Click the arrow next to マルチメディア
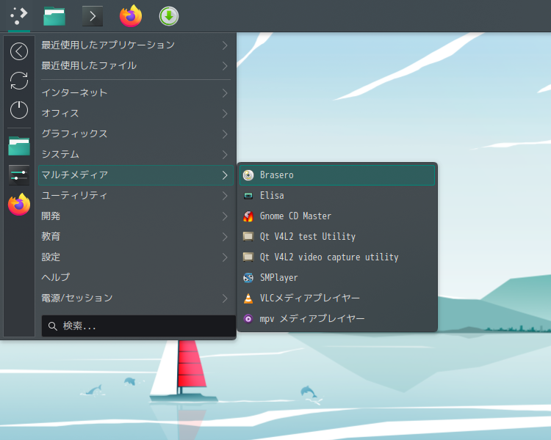551x440 pixels. click(x=225, y=175)
